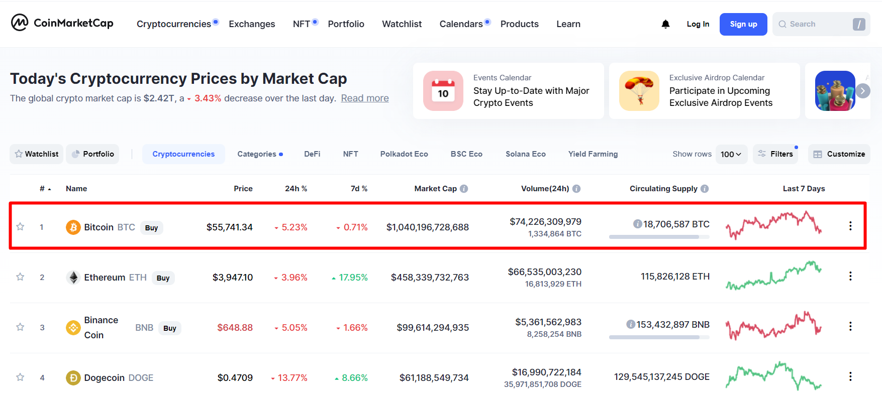Click the Circulating Supply header info icon
Viewport: 882px width, 401px height.
[705, 189]
